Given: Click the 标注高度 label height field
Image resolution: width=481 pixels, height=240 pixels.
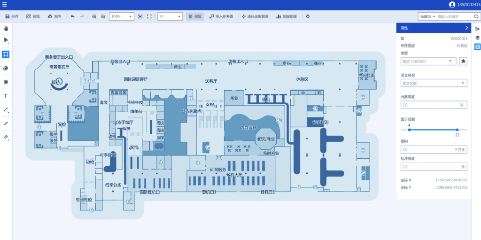Looking at the screenshot, I should (x=434, y=167).
